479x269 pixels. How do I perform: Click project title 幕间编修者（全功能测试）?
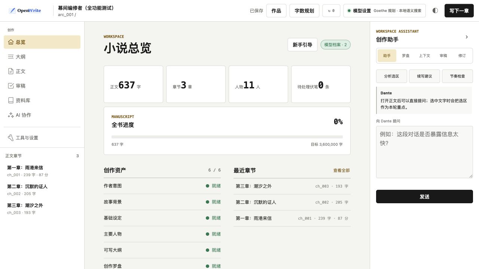(x=86, y=8)
